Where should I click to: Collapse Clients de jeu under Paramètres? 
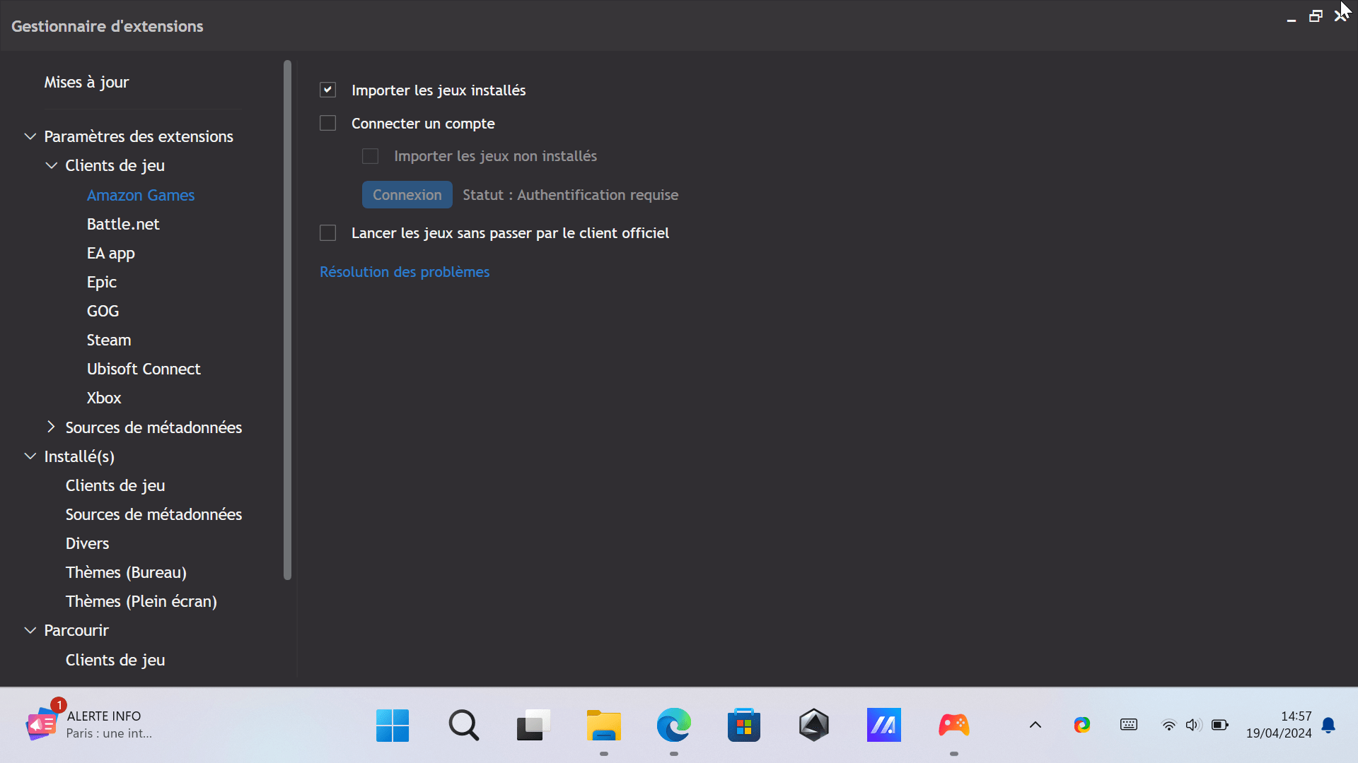coord(52,165)
